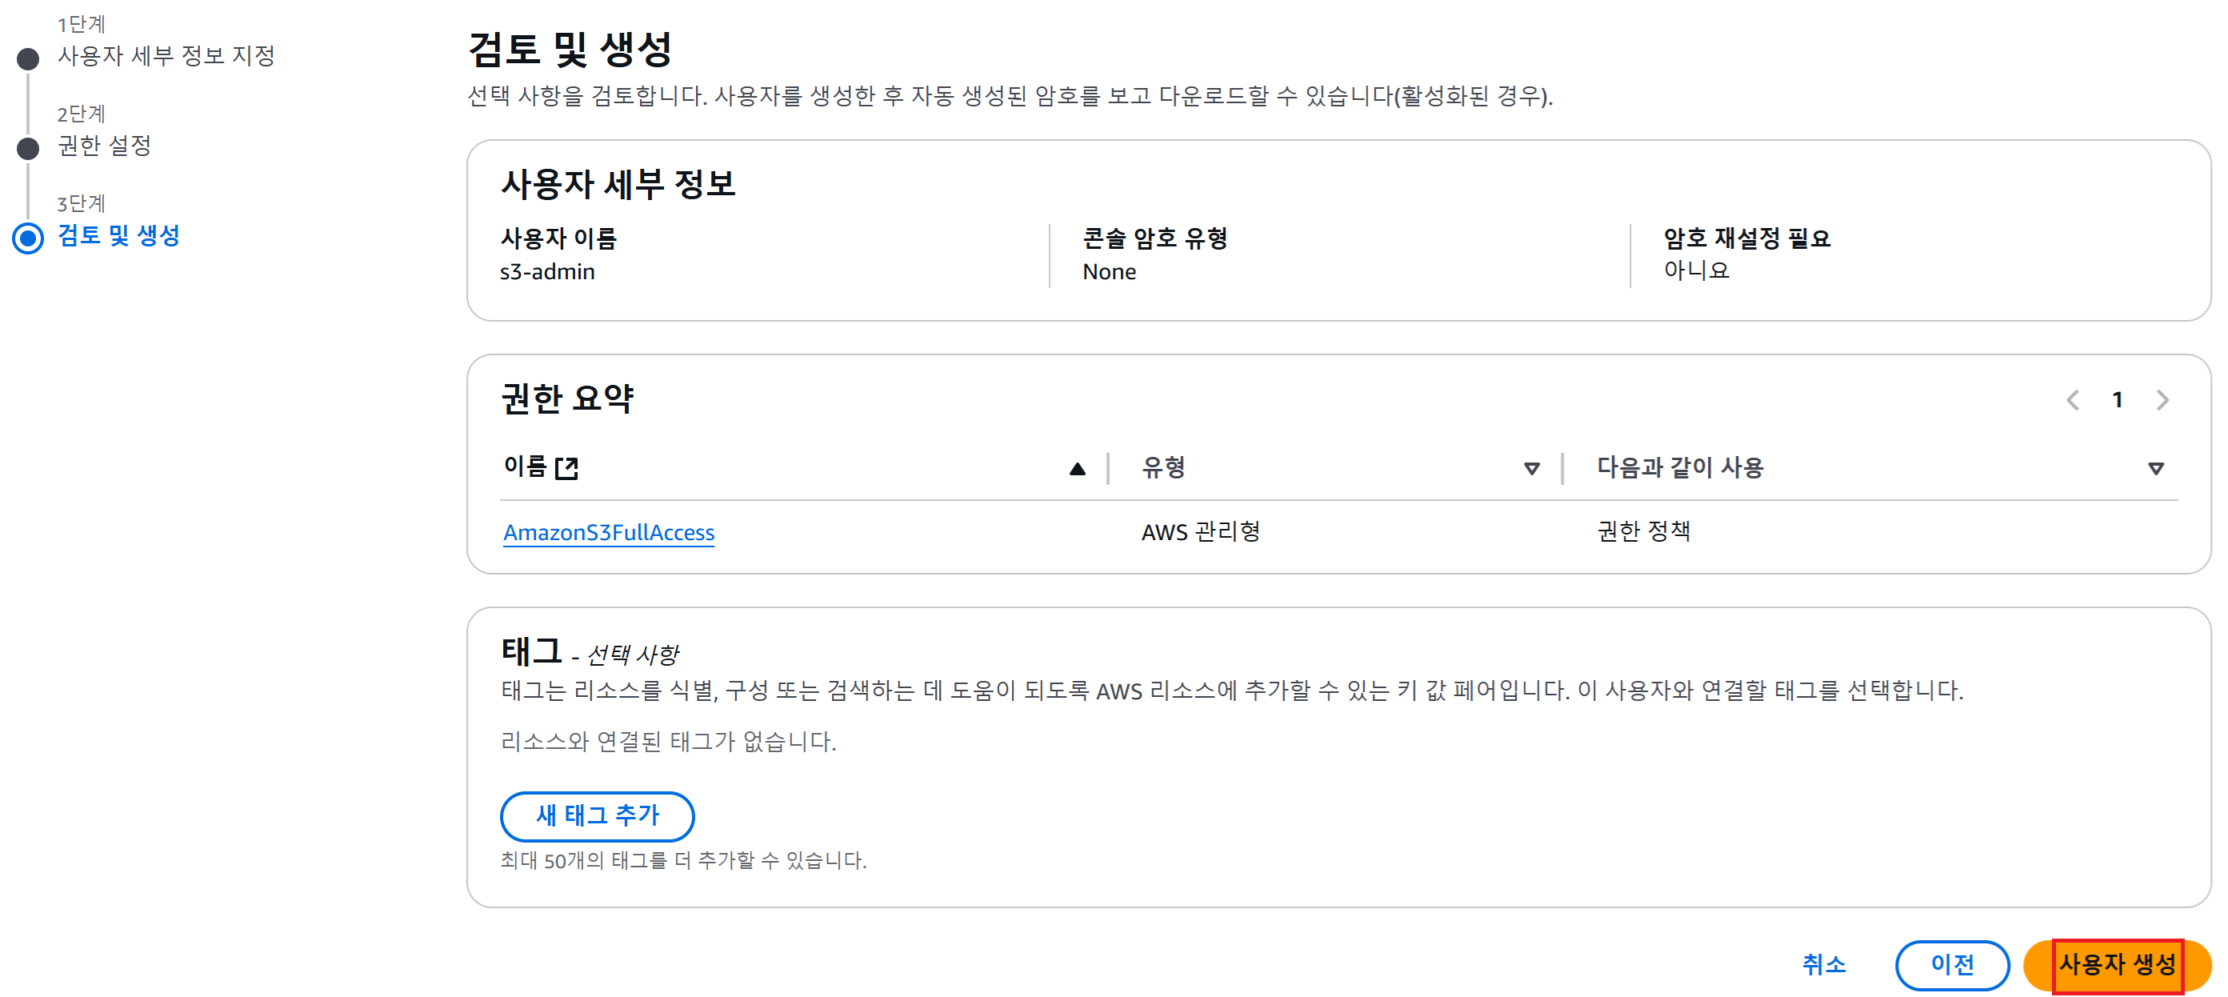Select the step 1 circle marker

pyautogui.click(x=29, y=59)
